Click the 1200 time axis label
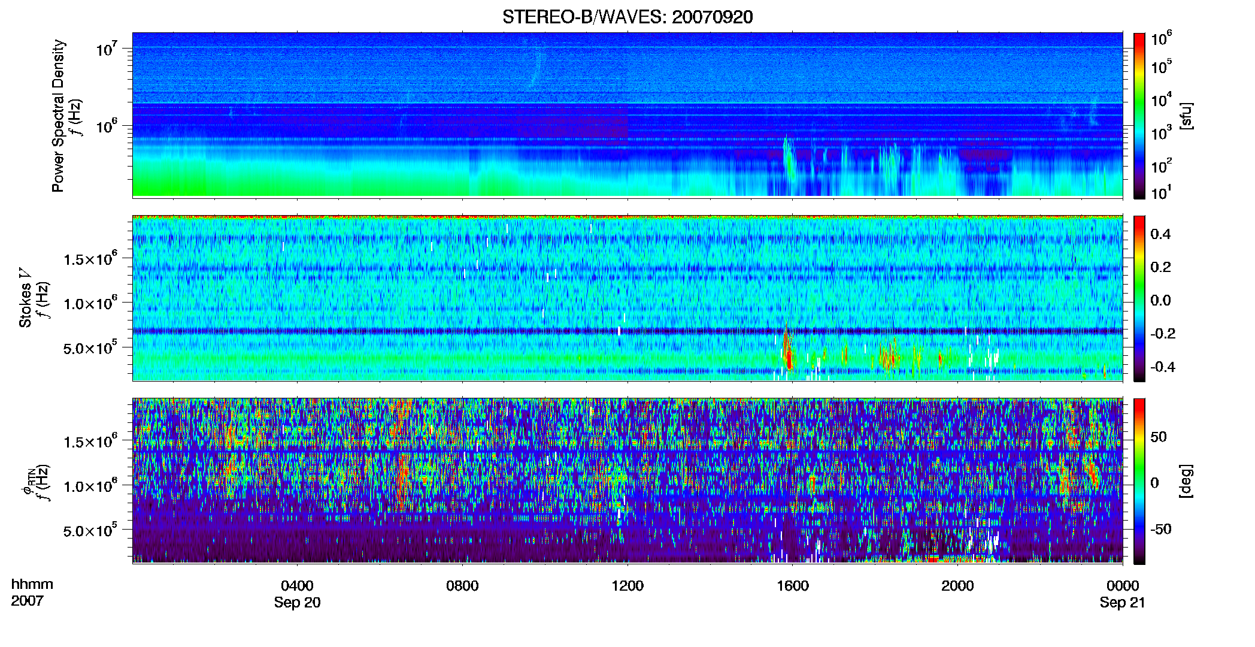The height and width of the screenshot is (647, 1255). coord(627,585)
